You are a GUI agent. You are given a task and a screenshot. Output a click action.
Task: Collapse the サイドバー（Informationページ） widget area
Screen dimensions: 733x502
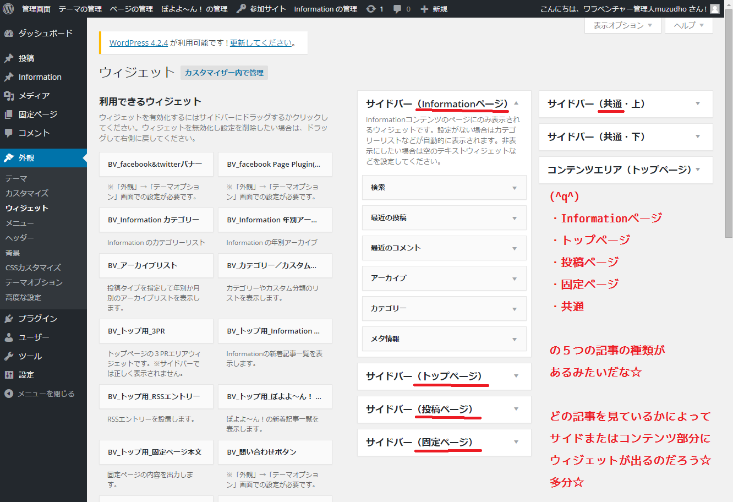(516, 103)
